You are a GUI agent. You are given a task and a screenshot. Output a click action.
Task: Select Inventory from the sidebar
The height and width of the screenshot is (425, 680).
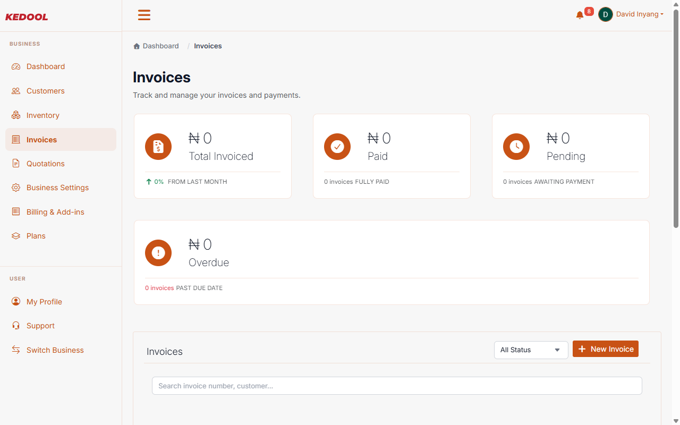61,115
